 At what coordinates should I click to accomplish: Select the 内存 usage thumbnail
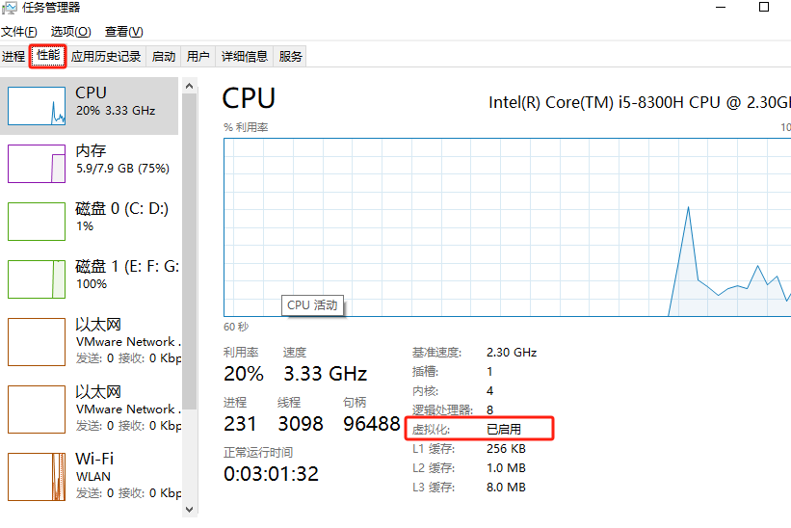click(x=37, y=164)
